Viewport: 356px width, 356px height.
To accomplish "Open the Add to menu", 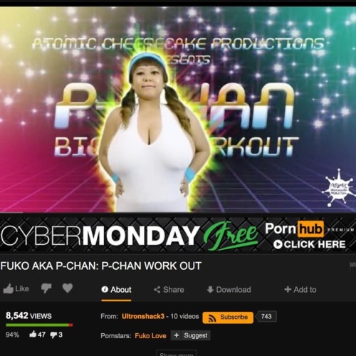I will pos(300,290).
